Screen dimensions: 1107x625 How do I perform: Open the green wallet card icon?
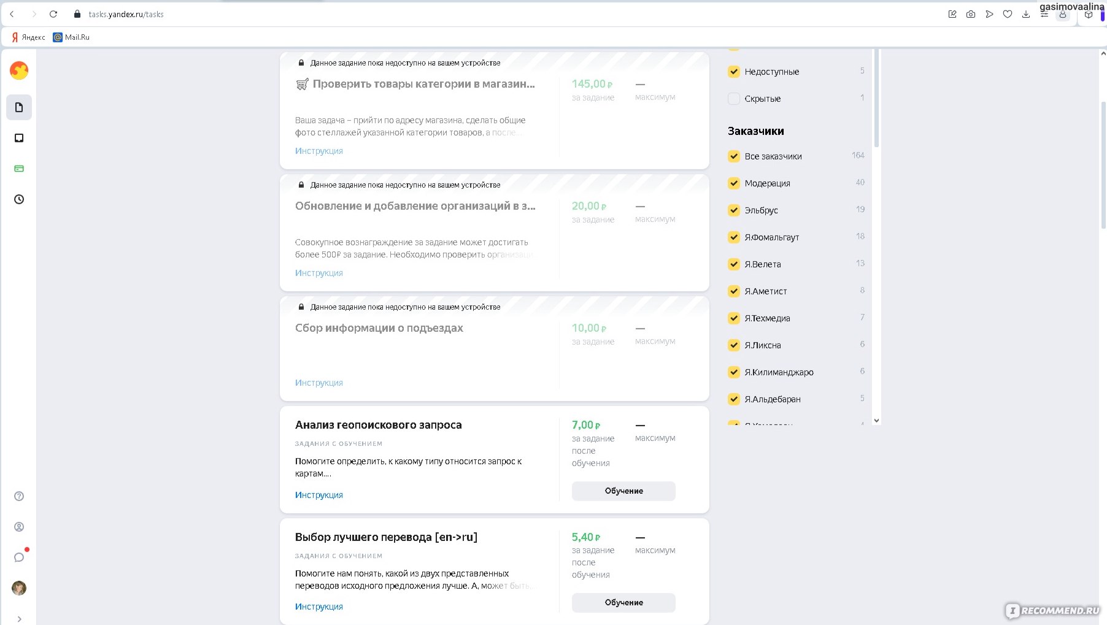pos(19,169)
